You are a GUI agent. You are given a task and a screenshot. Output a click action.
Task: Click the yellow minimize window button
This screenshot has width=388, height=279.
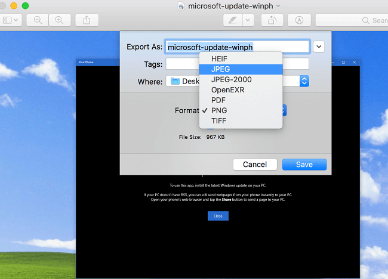14,6
